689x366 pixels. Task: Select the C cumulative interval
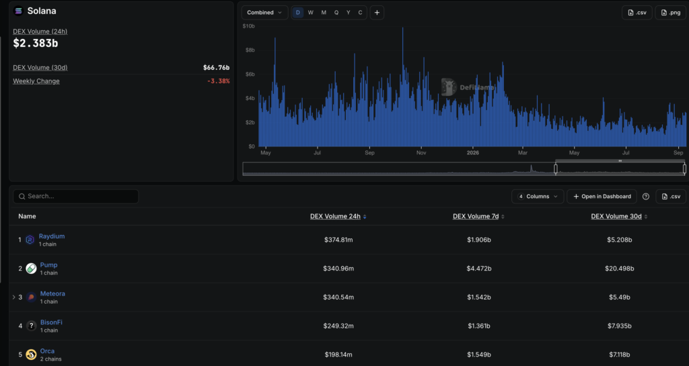click(x=361, y=13)
